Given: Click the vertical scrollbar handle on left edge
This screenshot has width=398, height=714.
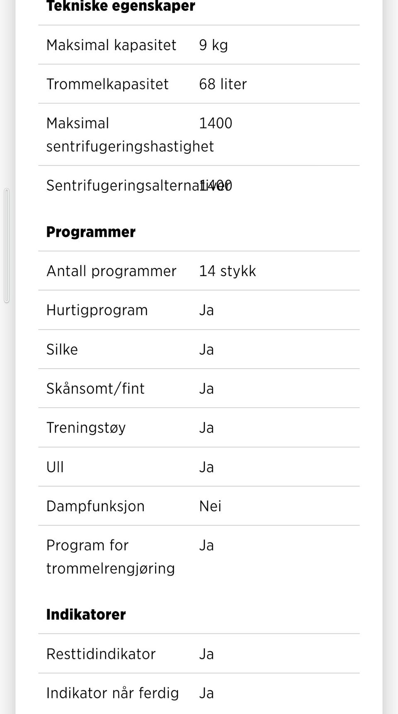Looking at the screenshot, I should click(6, 245).
